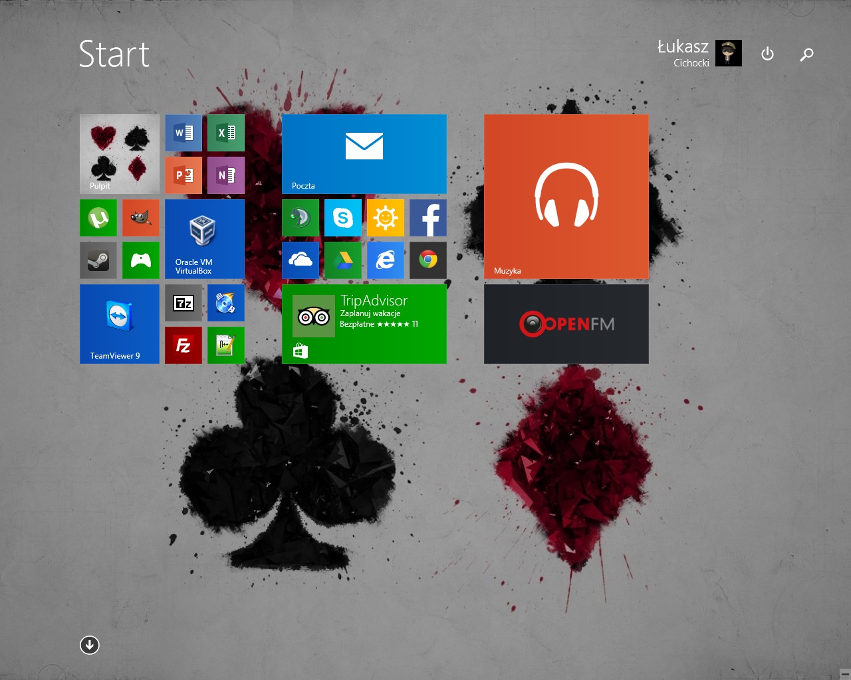
Task: Open the Google Drive tile
Action: 343,260
